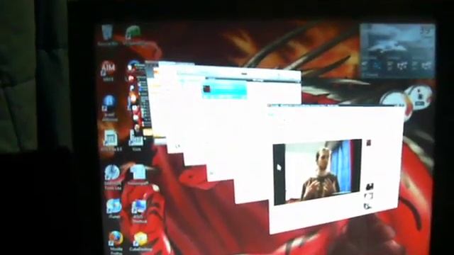Open the blue round icon below AIM
Viewport: 454px width, 255px height.
(109, 108)
